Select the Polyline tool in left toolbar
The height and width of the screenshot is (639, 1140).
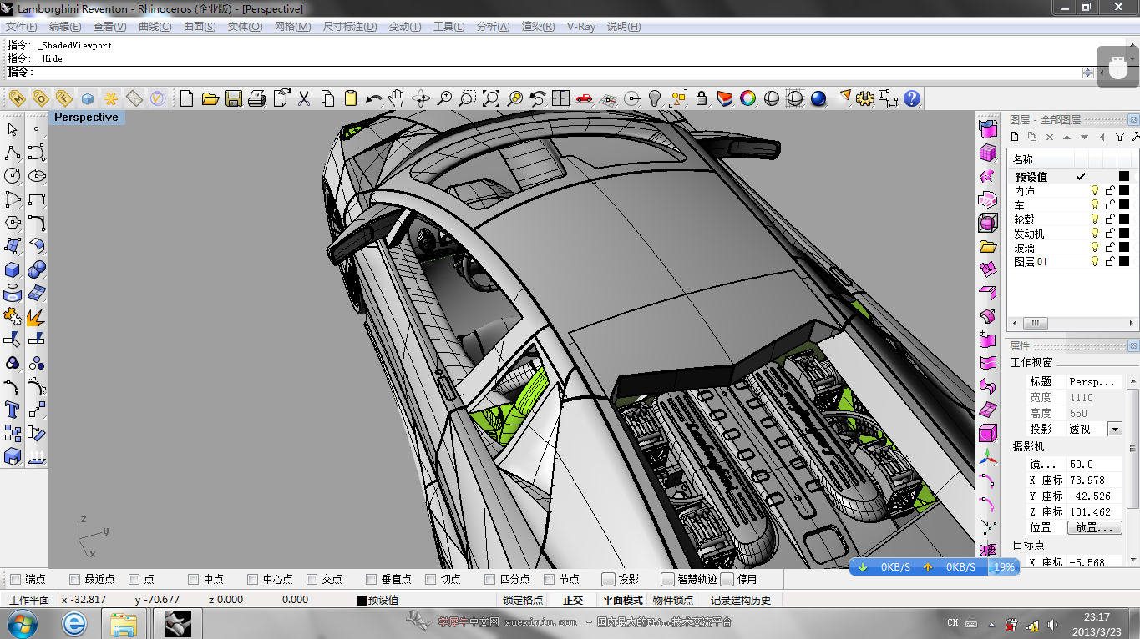pyautogui.click(x=13, y=153)
